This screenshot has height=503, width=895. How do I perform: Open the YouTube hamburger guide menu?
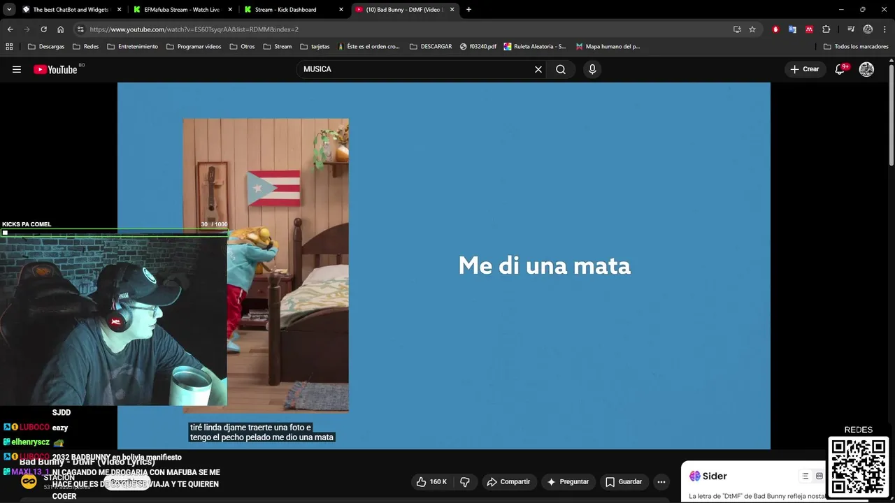pos(17,69)
